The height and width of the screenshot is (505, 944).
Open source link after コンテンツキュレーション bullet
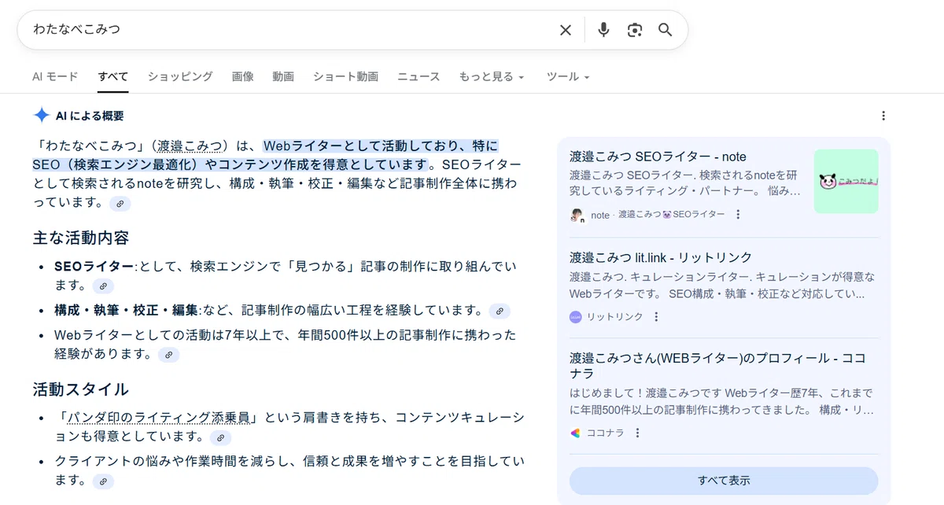point(221,437)
